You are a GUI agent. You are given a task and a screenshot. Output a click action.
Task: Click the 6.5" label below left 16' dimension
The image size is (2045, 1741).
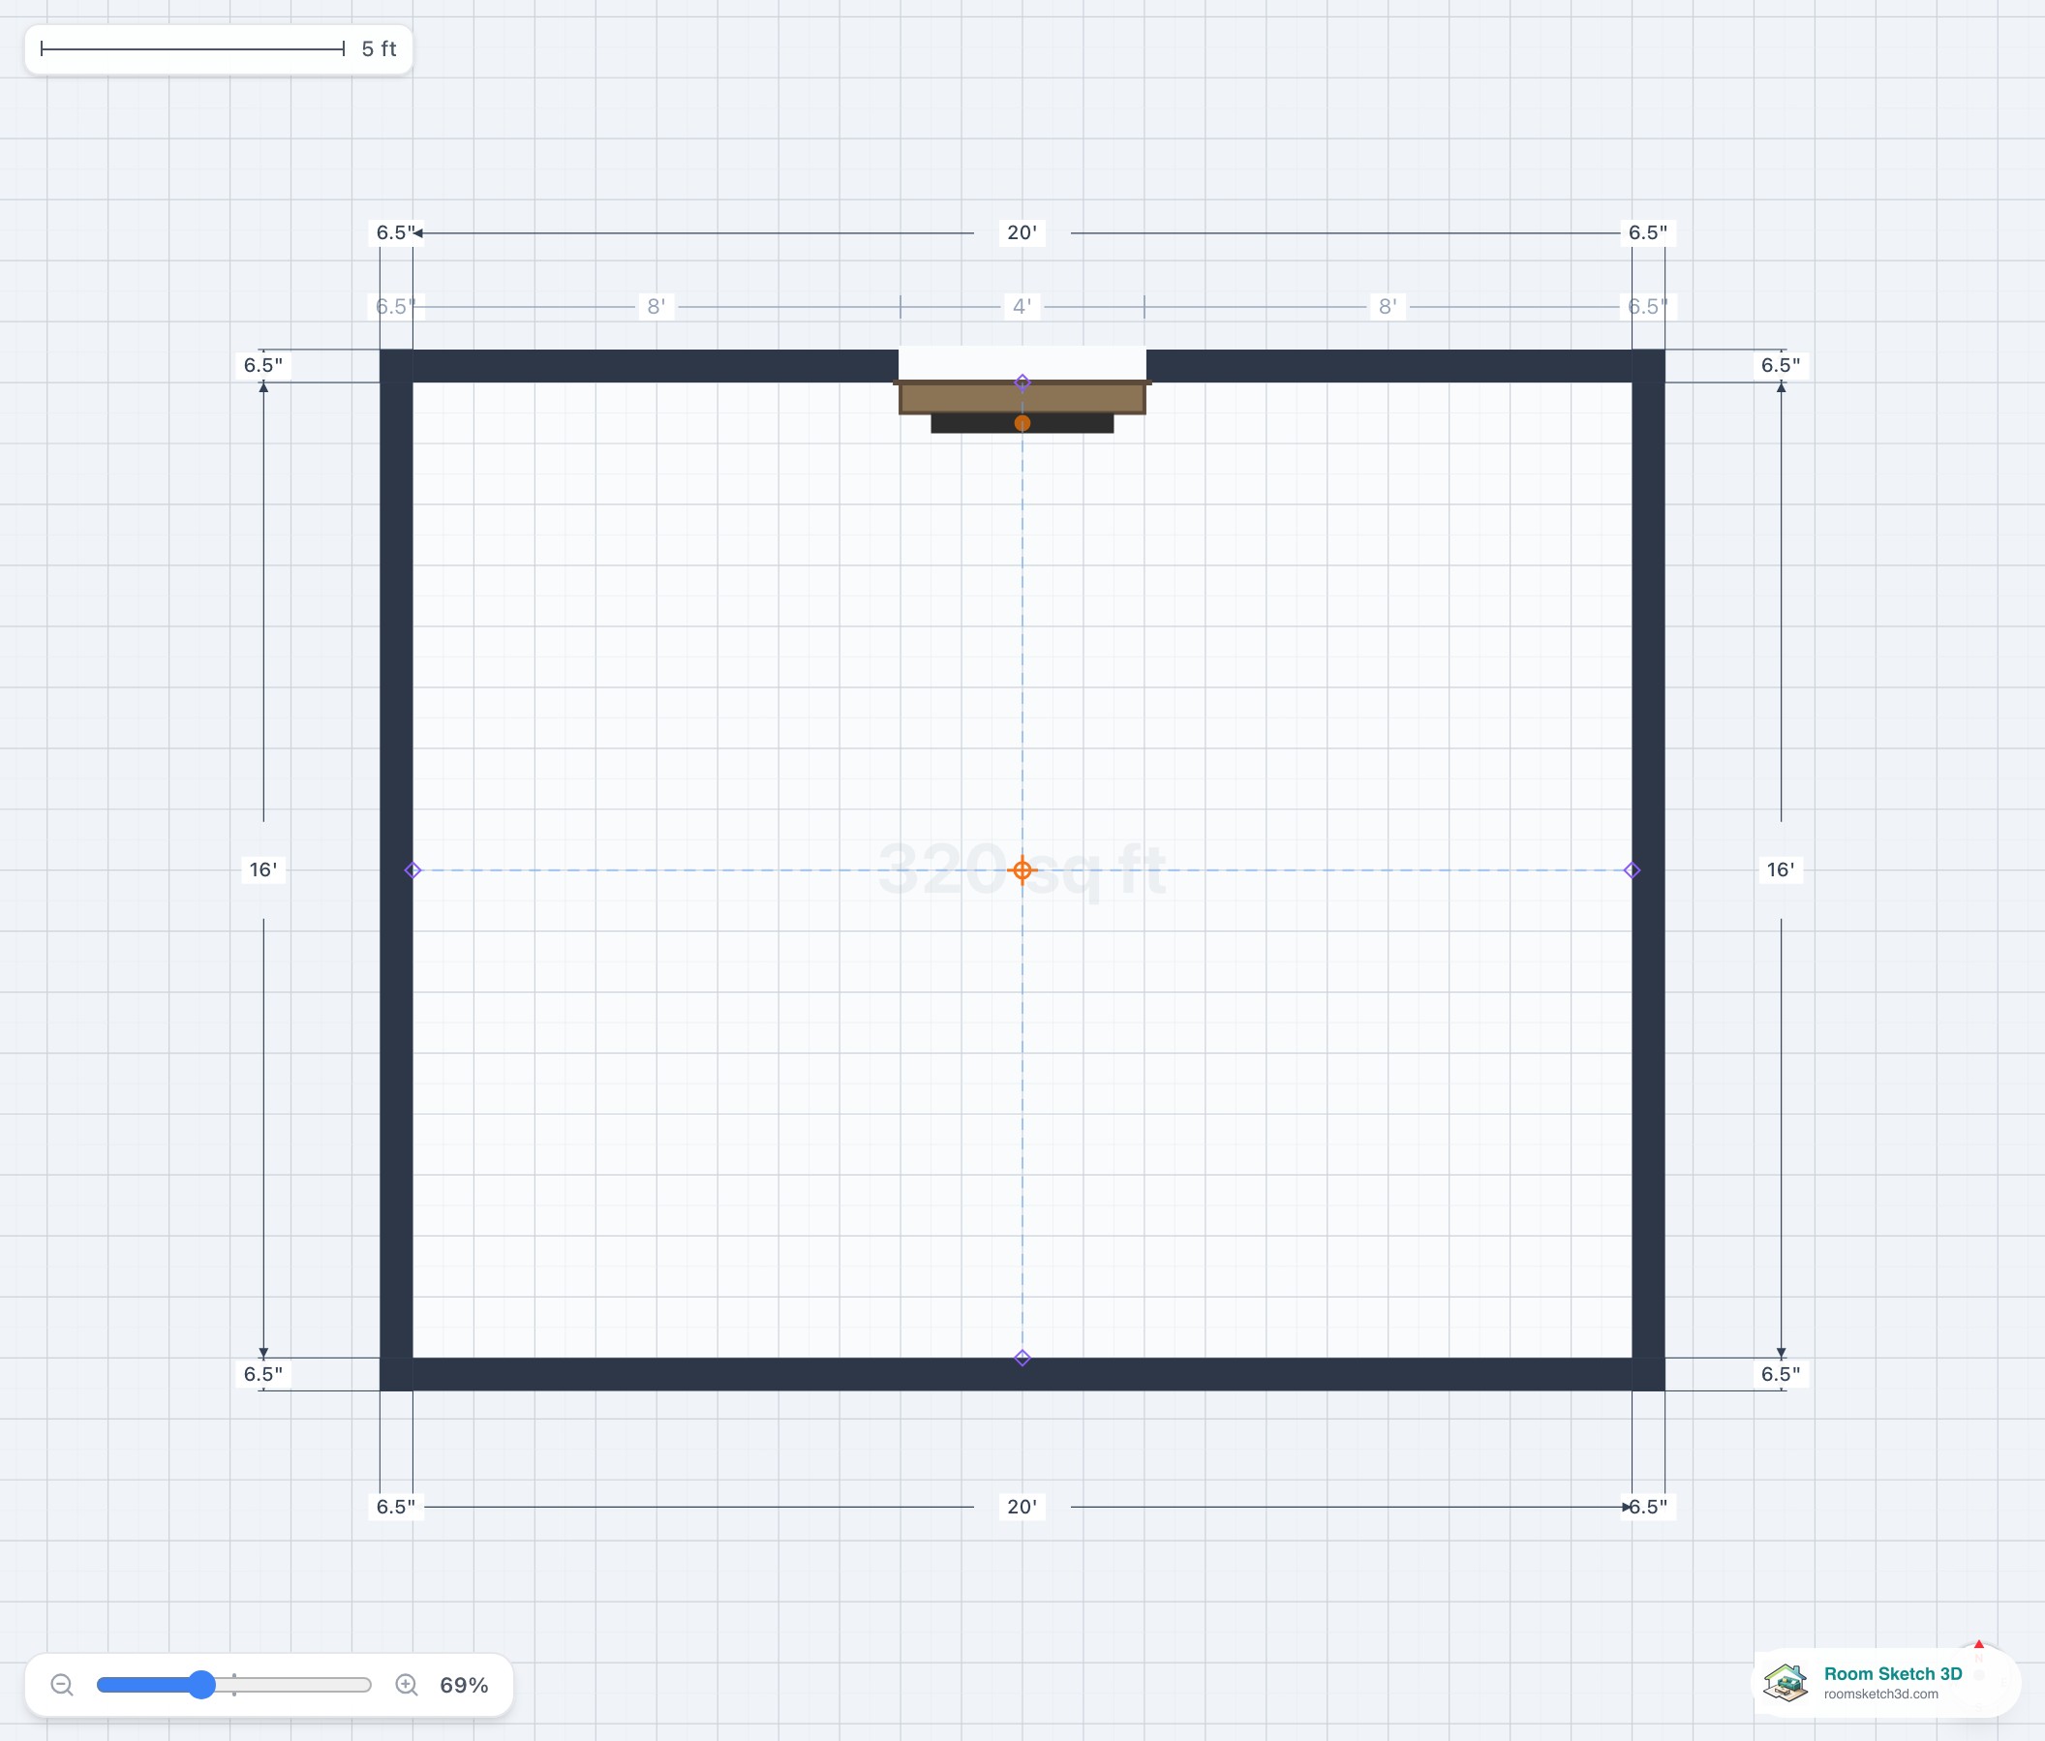pyautogui.click(x=263, y=1374)
